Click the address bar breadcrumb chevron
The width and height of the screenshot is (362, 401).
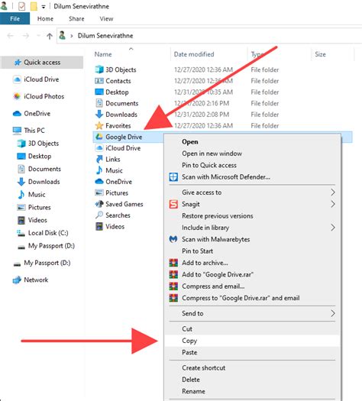pos(72,36)
